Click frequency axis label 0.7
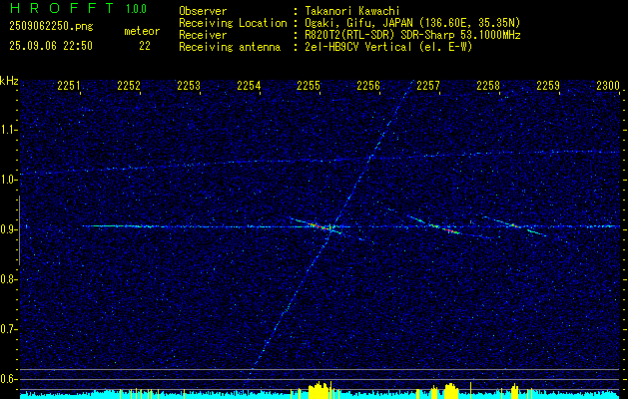The height and width of the screenshot is (399, 628). (9, 329)
